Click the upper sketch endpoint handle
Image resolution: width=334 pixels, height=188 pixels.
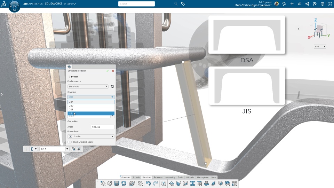[x=183, y=62]
